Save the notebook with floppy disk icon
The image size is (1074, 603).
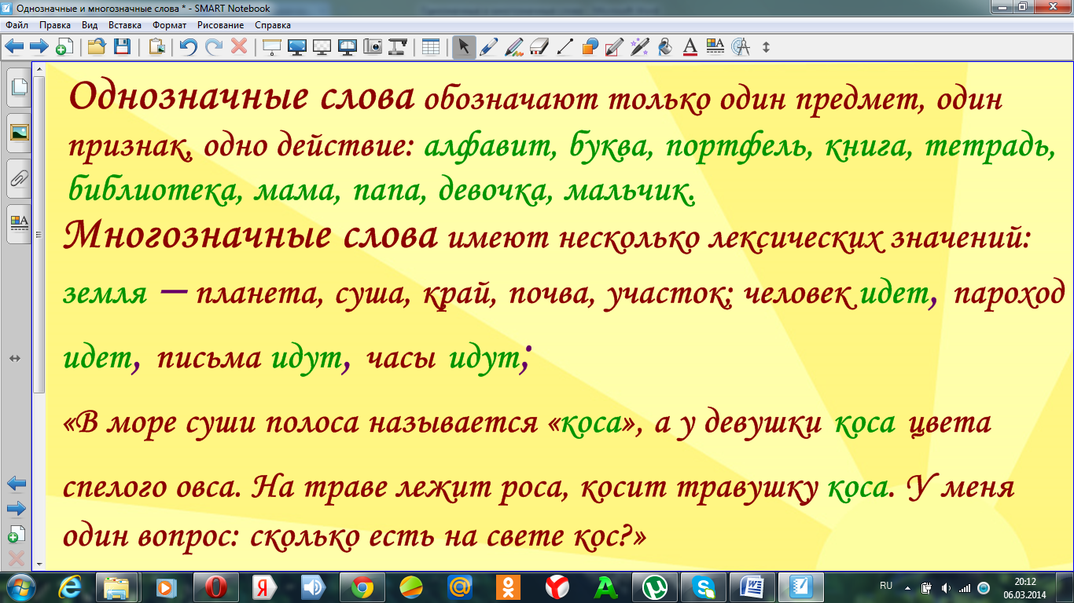pos(122,47)
